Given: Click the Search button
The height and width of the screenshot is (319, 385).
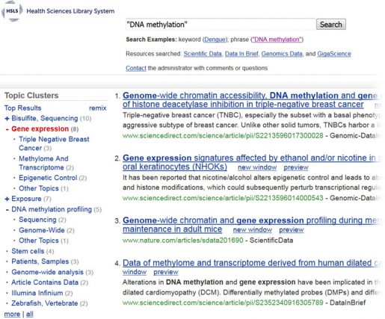Looking at the screenshot, I should pyautogui.click(x=331, y=25).
